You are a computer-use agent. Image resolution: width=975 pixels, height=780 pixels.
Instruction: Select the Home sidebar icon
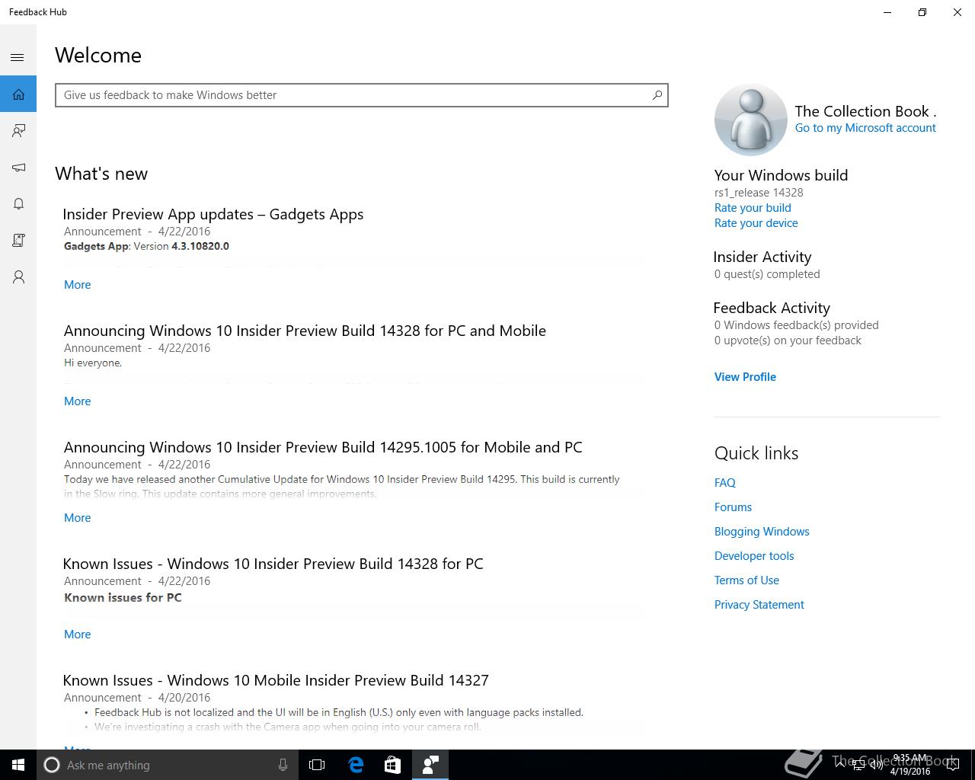pos(18,94)
